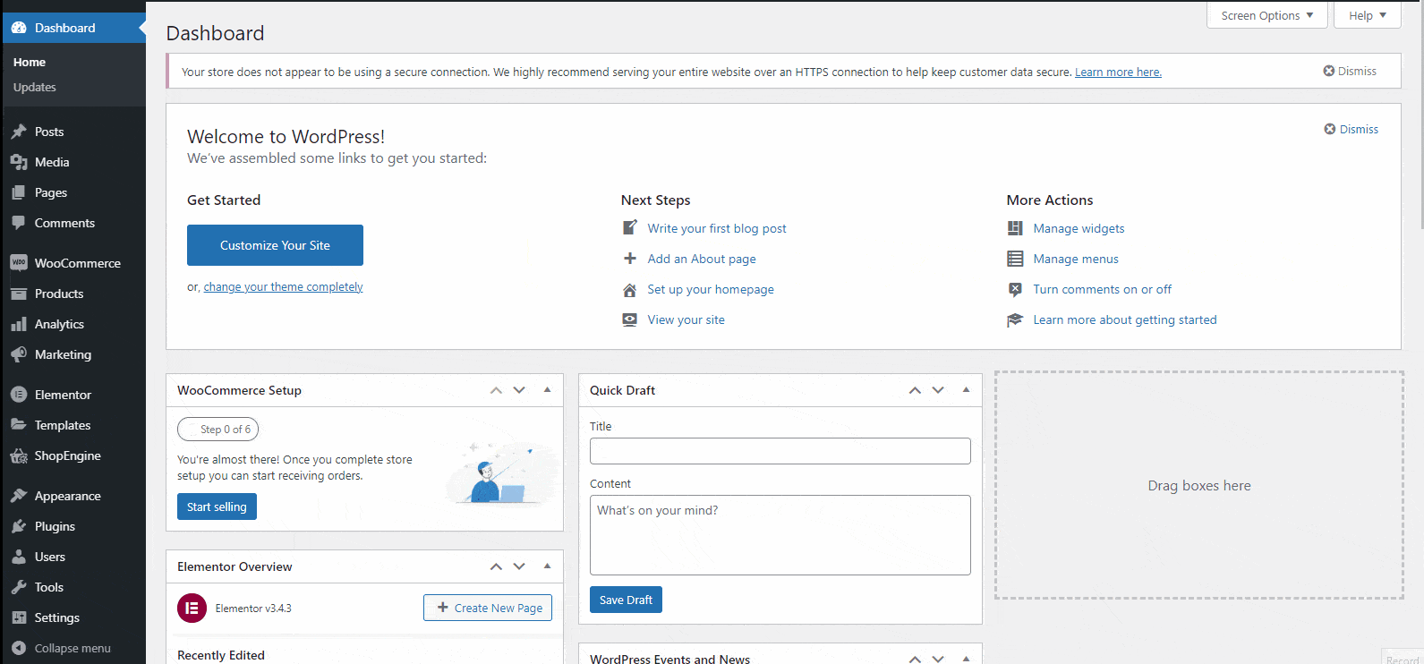Move WooCommerce Setup box up
The image size is (1424, 664).
coord(496,390)
